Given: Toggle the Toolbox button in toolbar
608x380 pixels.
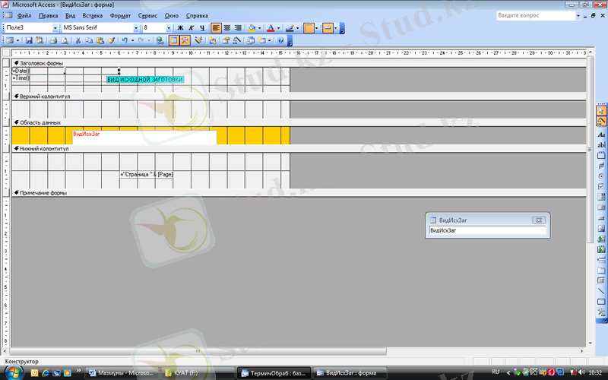Looking at the screenshot, I should pos(185,40).
